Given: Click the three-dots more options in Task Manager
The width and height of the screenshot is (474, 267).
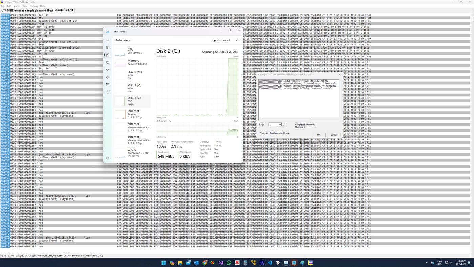Looking at the screenshot, I should (238, 40).
